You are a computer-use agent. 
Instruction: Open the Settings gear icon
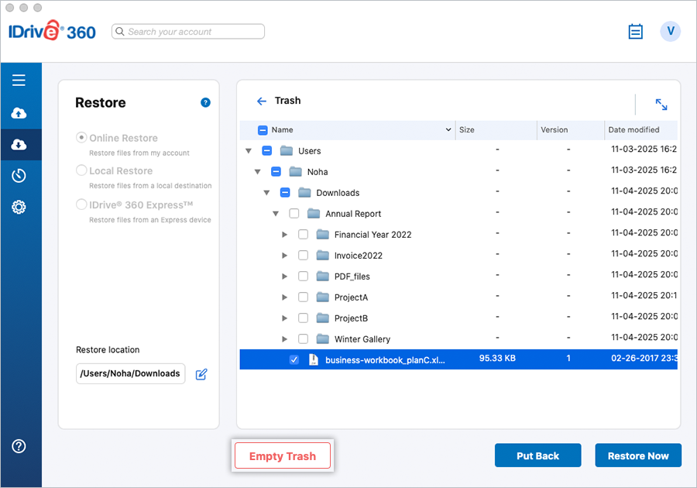coord(19,207)
